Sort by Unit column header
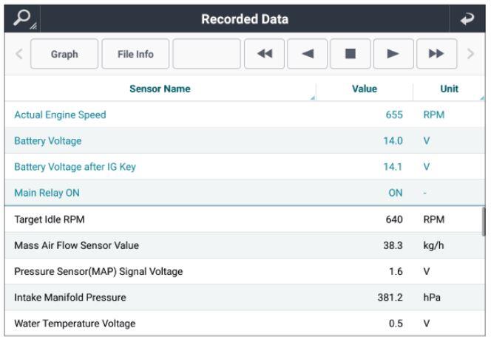Viewport: 491px width, 342px height. [449, 89]
